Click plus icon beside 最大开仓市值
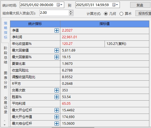 57,117
